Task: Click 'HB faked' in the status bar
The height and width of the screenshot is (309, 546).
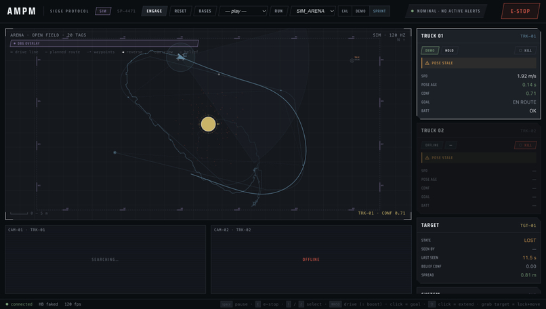Action: [x=48, y=304]
